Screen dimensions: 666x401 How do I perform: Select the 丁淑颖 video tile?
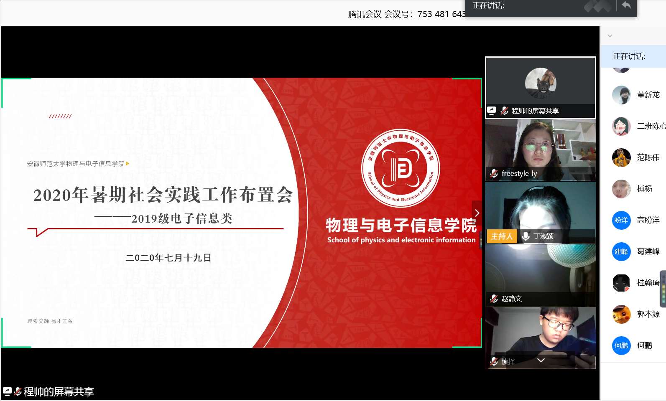coord(541,213)
